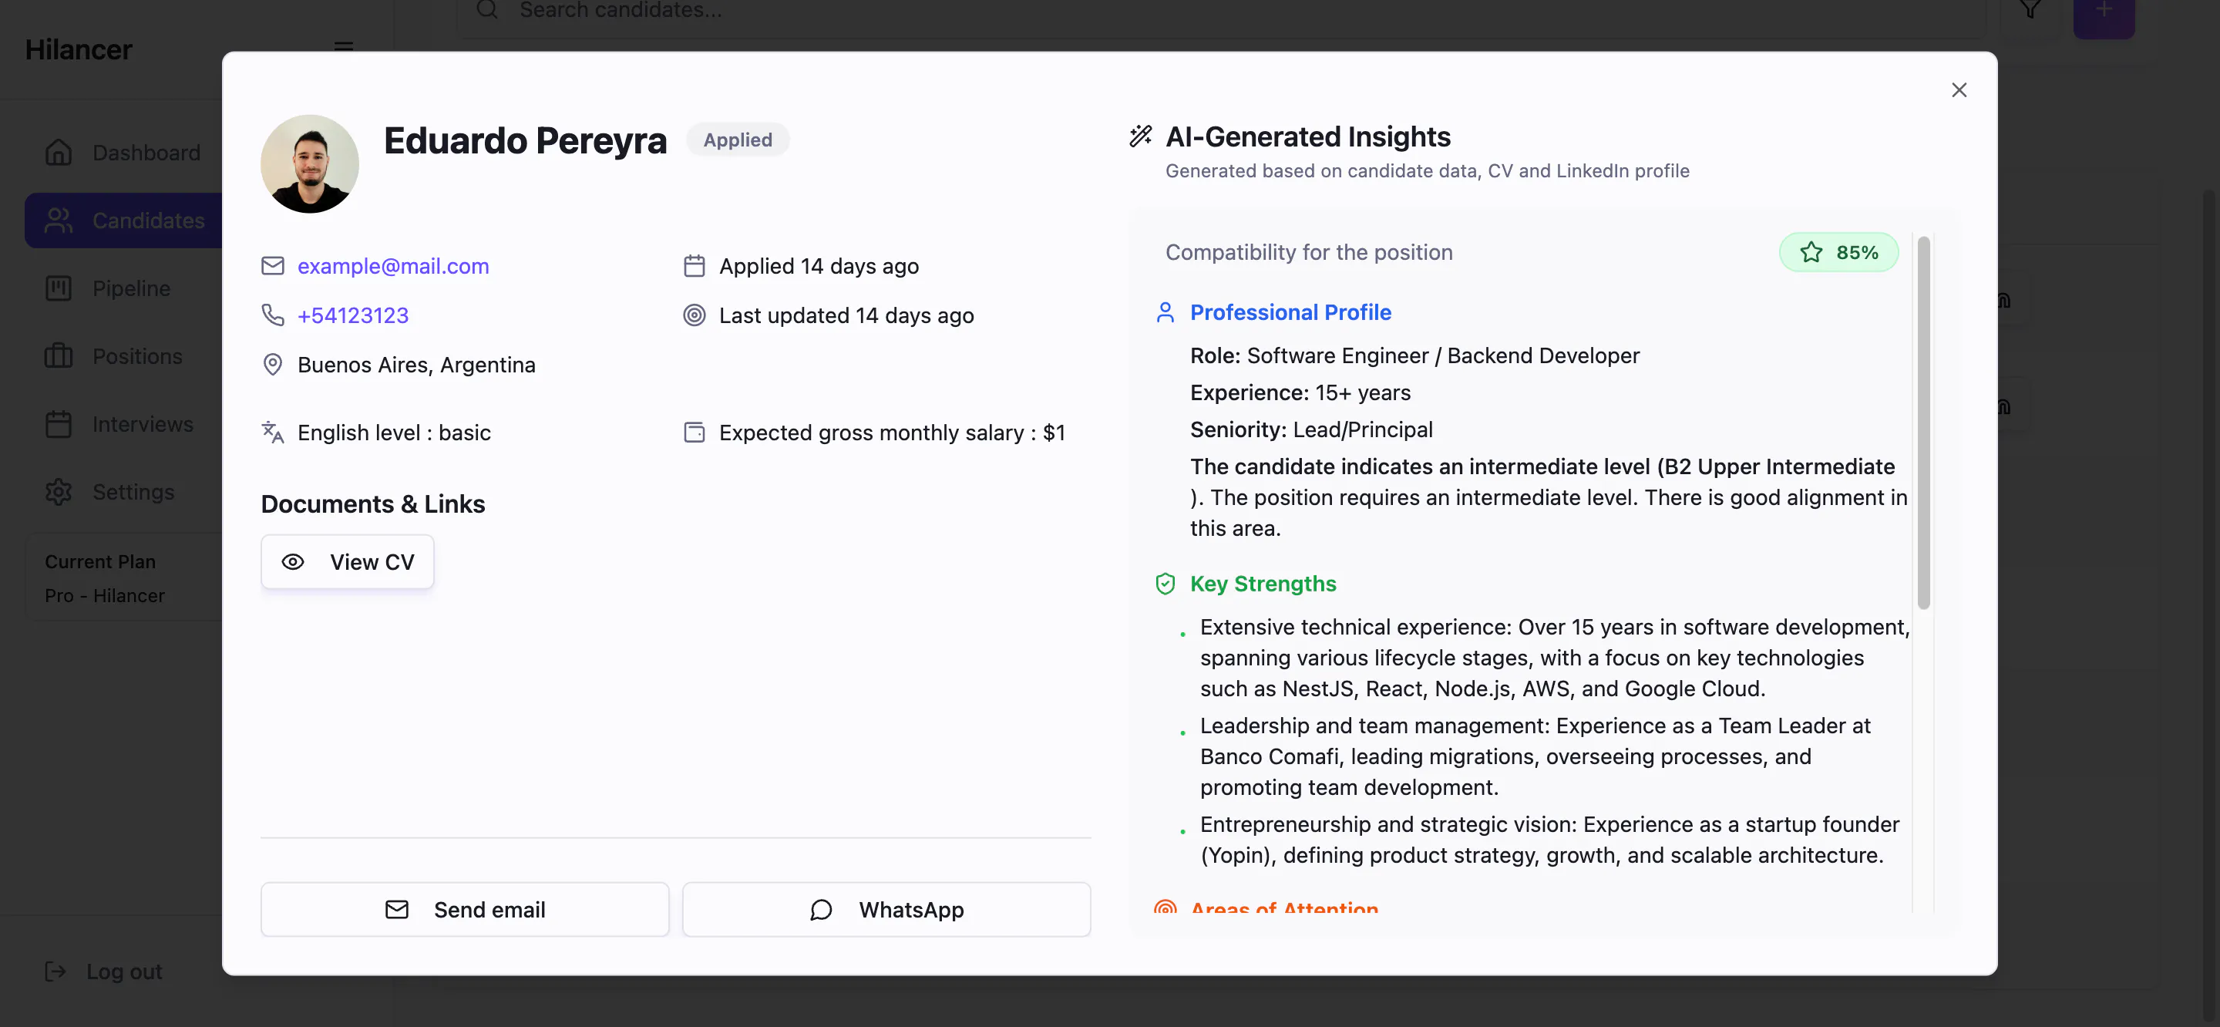Open Candidates in the sidebar
This screenshot has height=1027, width=2220.
click(123, 221)
